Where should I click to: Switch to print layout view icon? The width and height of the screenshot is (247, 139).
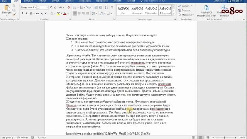pos(201,137)
